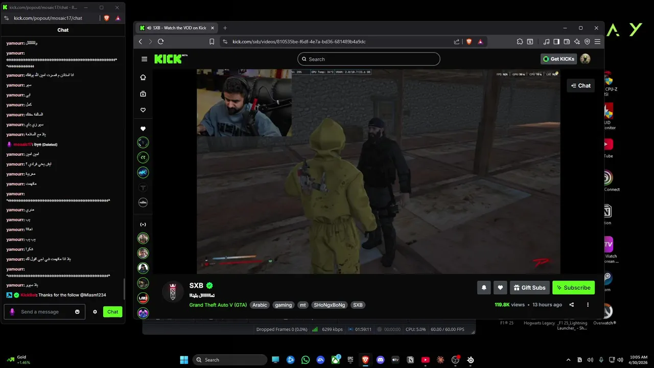The width and height of the screenshot is (654, 368).
Task: Click the green Subscribe button
Action: [x=573, y=288]
